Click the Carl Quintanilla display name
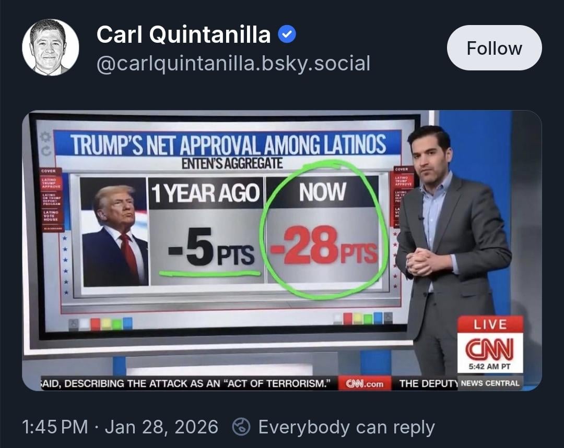Viewport: 564px width, 448px height. pyautogui.click(x=183, y=35)
